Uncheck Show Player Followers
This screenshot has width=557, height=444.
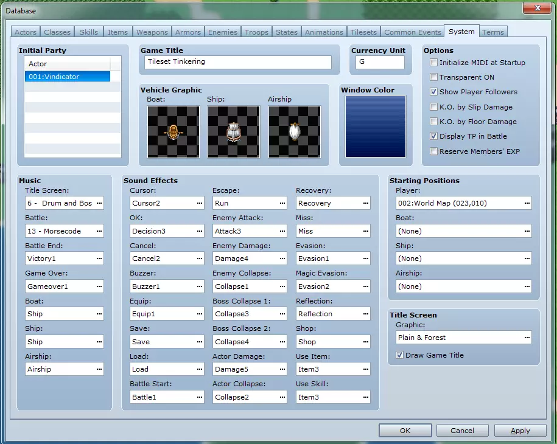433,92
